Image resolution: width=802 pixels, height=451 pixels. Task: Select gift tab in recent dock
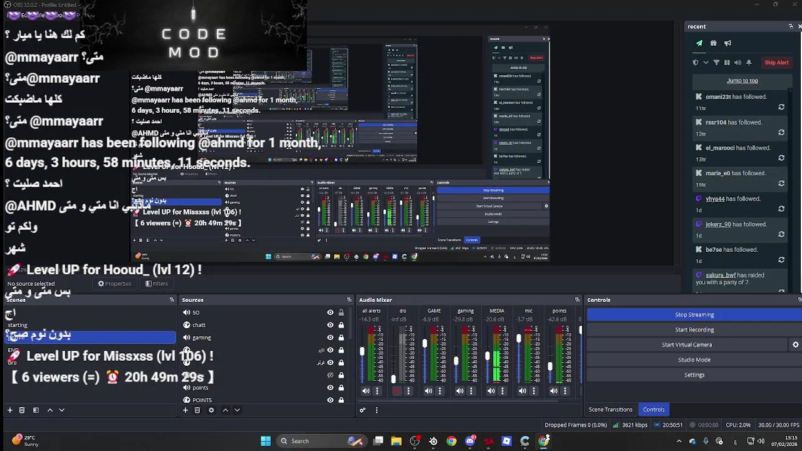point(713,43)
